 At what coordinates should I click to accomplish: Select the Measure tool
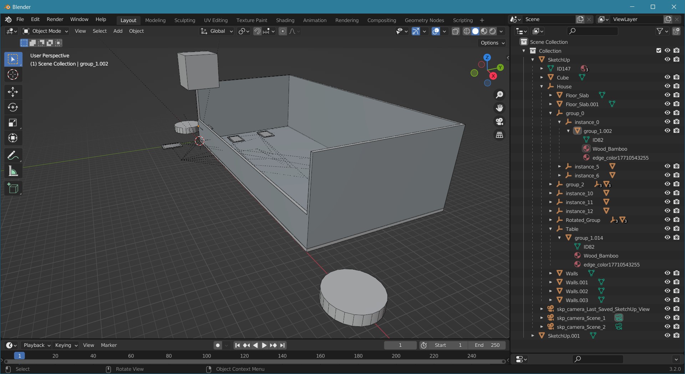[x=13, y=171]
